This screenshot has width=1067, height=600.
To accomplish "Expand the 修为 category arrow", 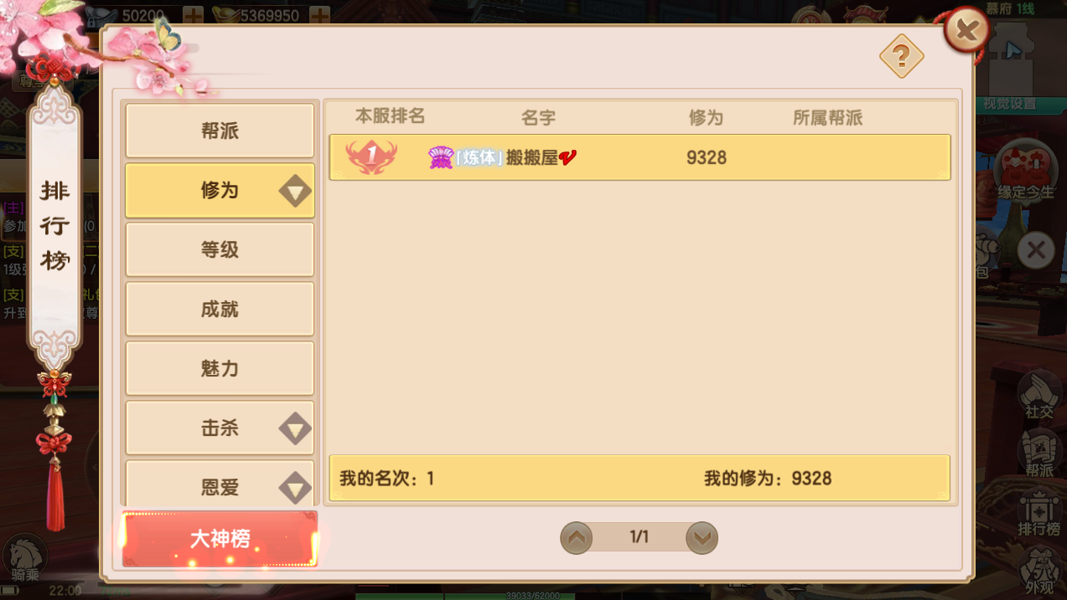I will pyautogui.click(x=295, y=192).
